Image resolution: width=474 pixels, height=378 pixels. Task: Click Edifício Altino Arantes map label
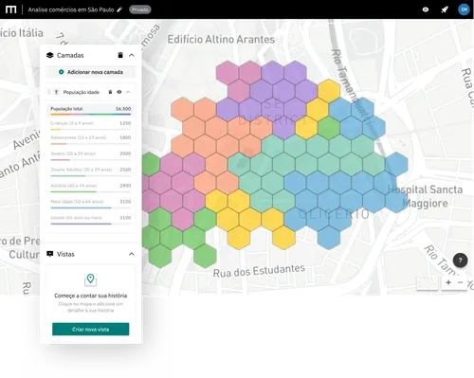tap(221, 40)
